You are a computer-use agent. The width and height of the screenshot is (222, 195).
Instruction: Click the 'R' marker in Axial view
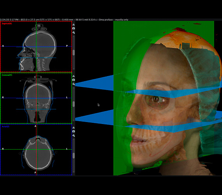point(3,149)
